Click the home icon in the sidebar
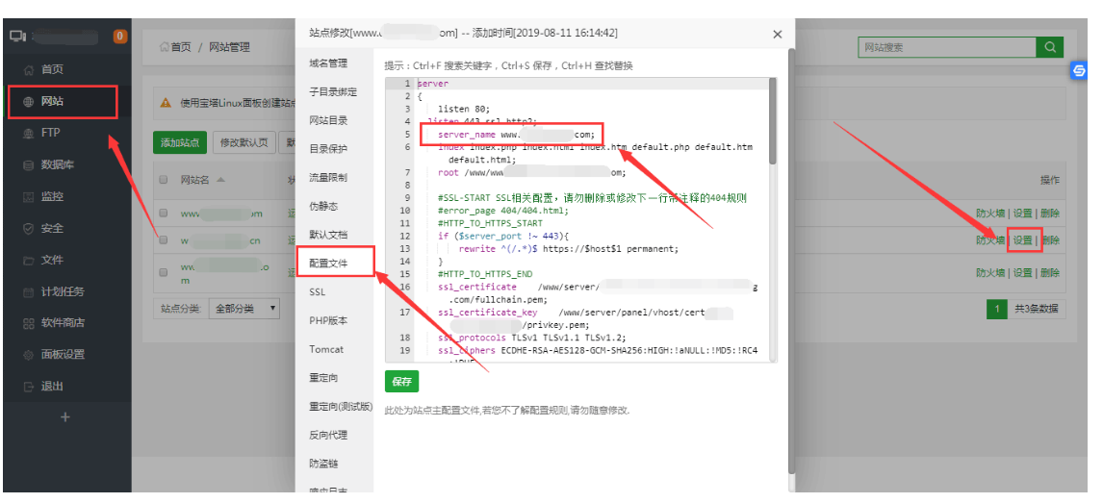 point(29,70)
